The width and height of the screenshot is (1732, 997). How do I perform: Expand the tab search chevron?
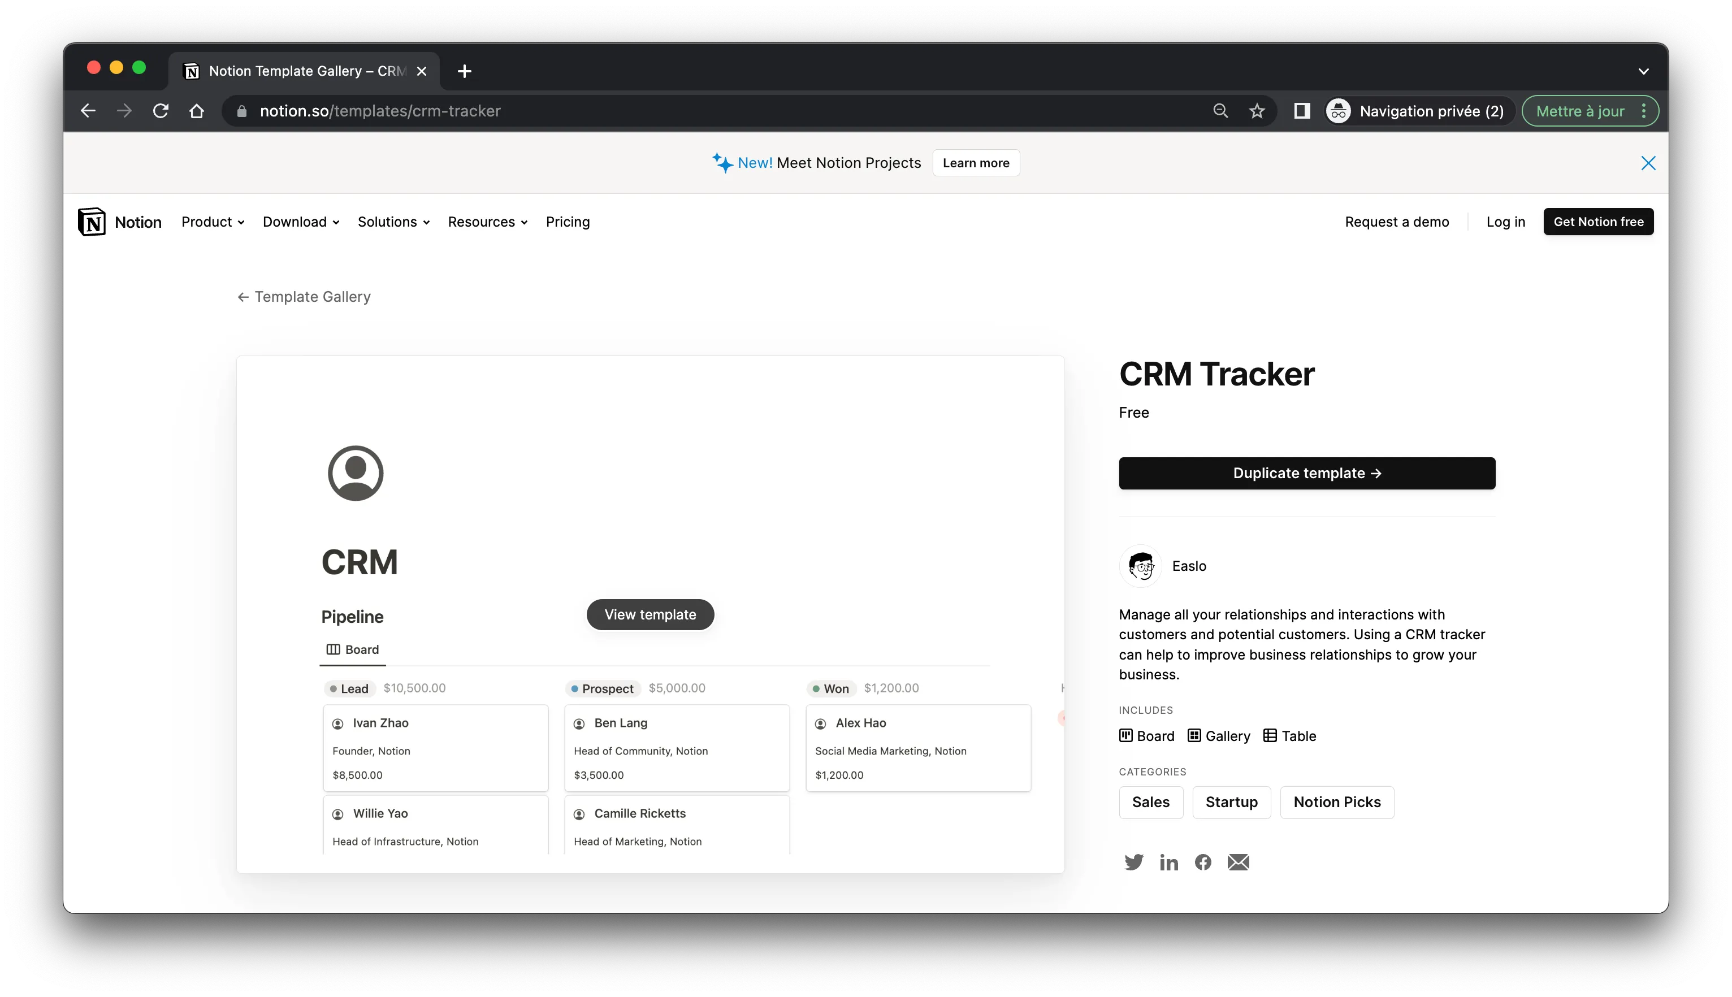click(x=1643, y=71)
